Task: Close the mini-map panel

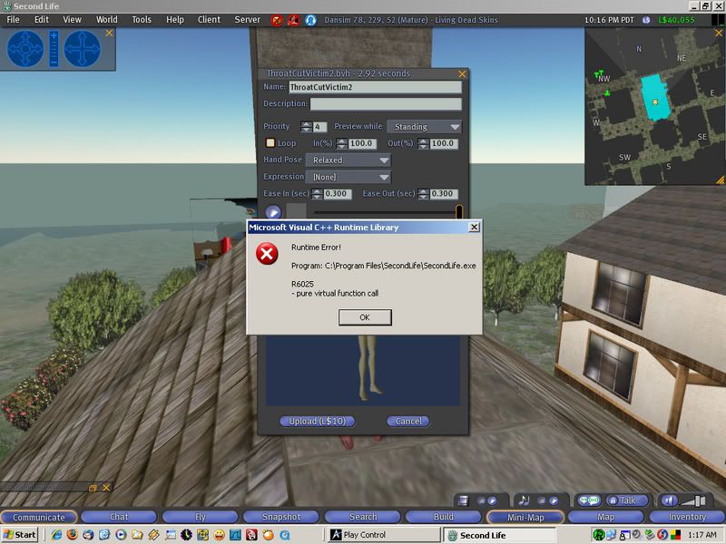Action: (x=719, y=33)
